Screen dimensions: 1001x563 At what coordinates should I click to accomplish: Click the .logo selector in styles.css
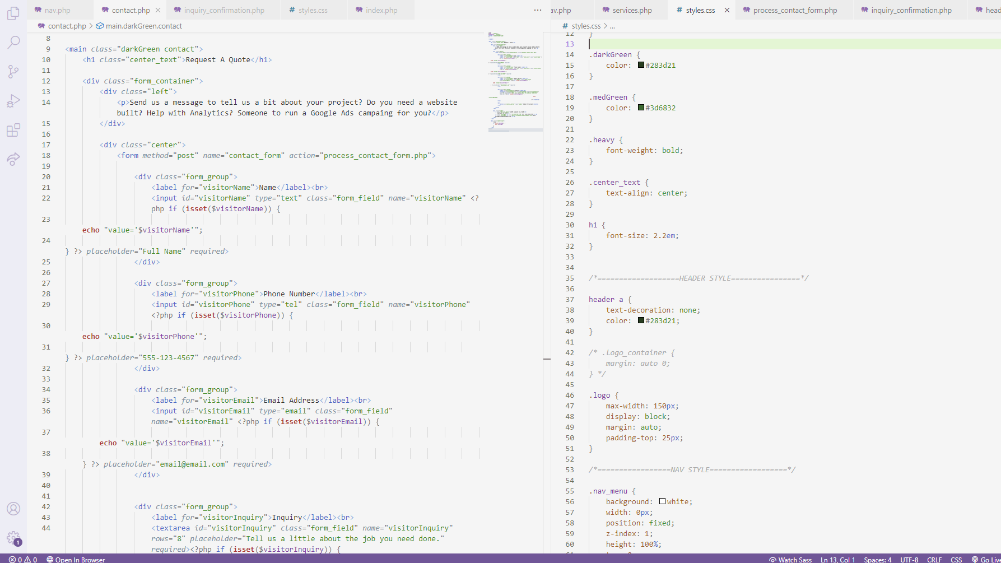pos(599,395)
